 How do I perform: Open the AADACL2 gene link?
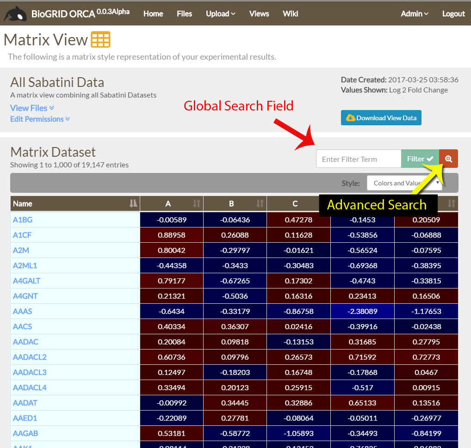[x=30, y=357]
